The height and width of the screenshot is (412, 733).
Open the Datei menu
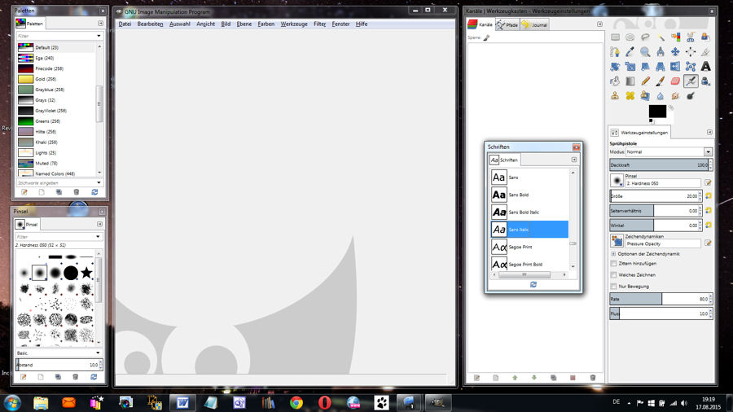pyautogui.click(x=125, y=24)
